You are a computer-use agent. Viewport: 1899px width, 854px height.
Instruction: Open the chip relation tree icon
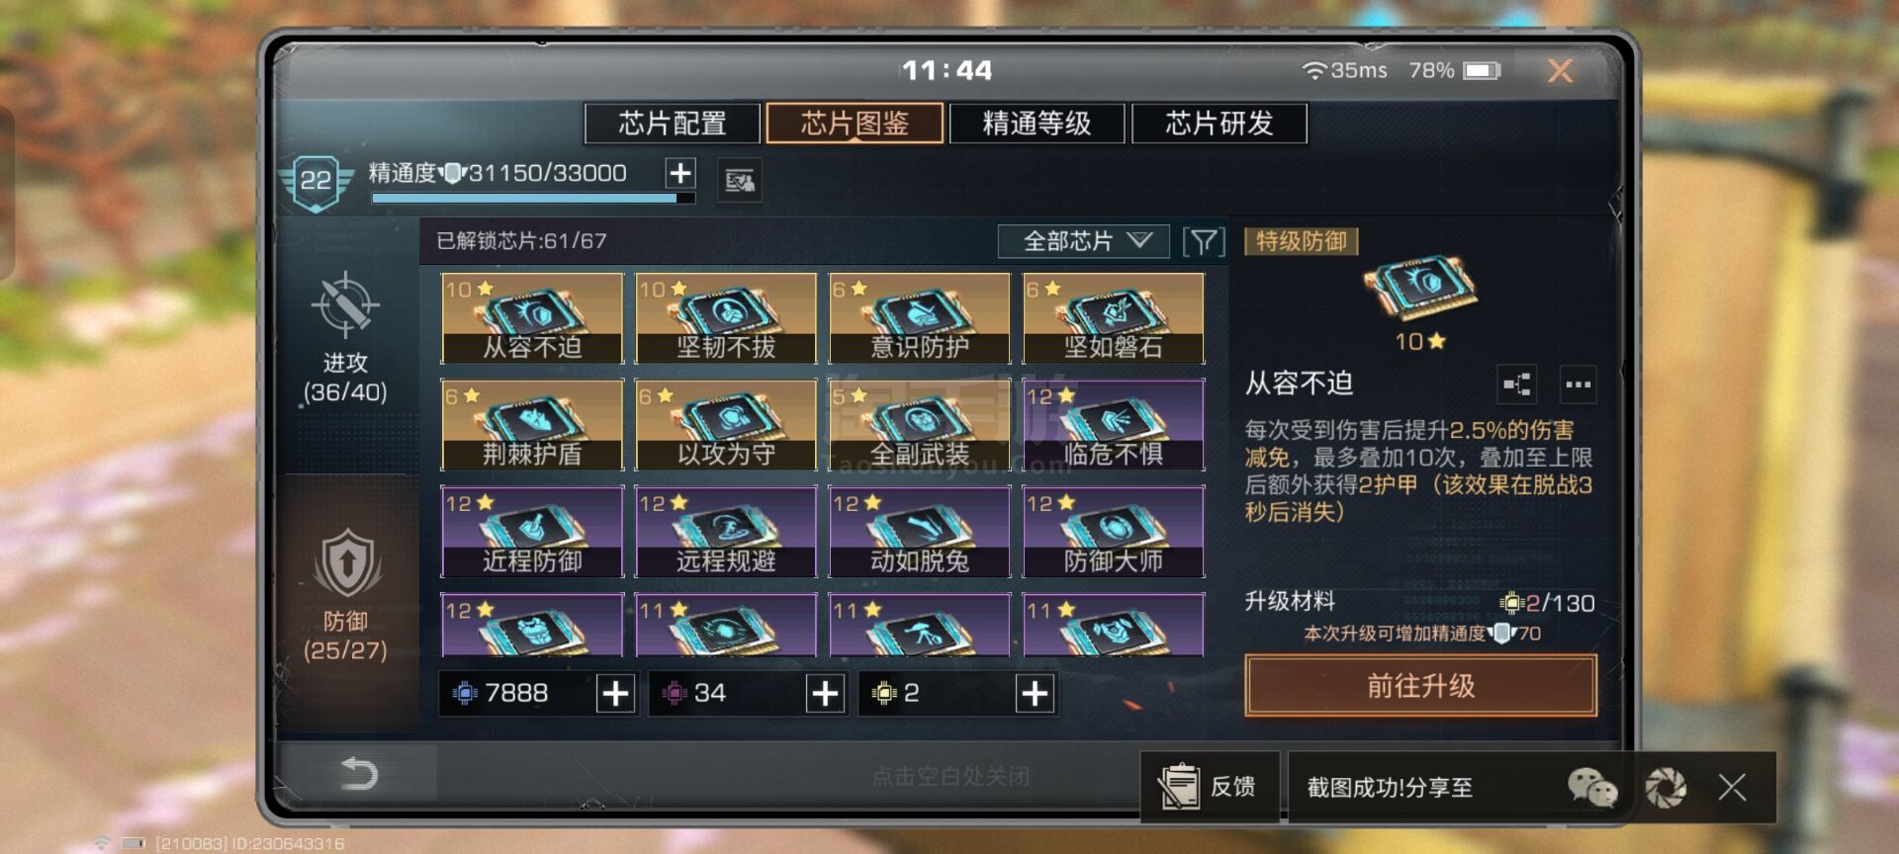point(1517,384)
